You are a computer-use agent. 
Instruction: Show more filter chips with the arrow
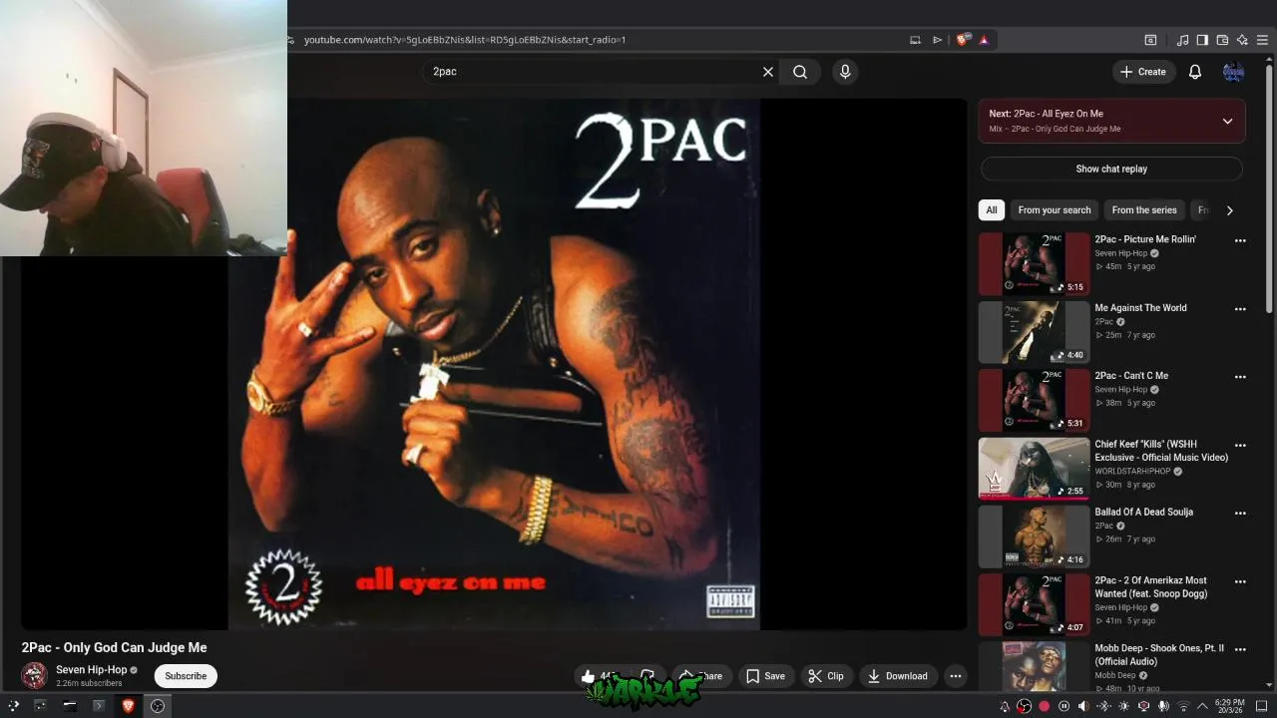[1229, 210]
